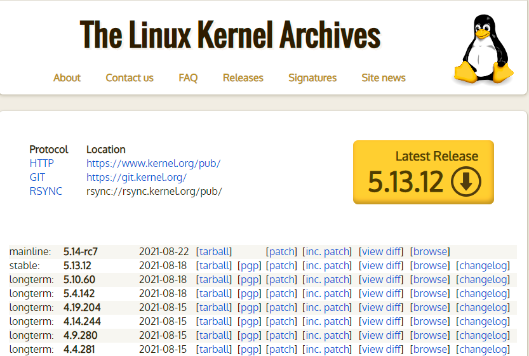Download tarball for stable 5.13.12
Screen dimensions: 529x356
[x=214, y=266]
